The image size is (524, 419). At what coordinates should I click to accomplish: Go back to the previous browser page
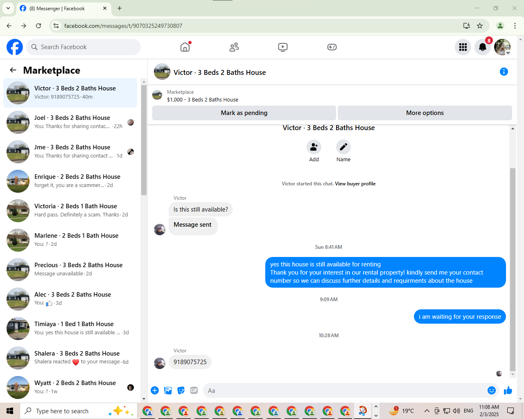9,26
